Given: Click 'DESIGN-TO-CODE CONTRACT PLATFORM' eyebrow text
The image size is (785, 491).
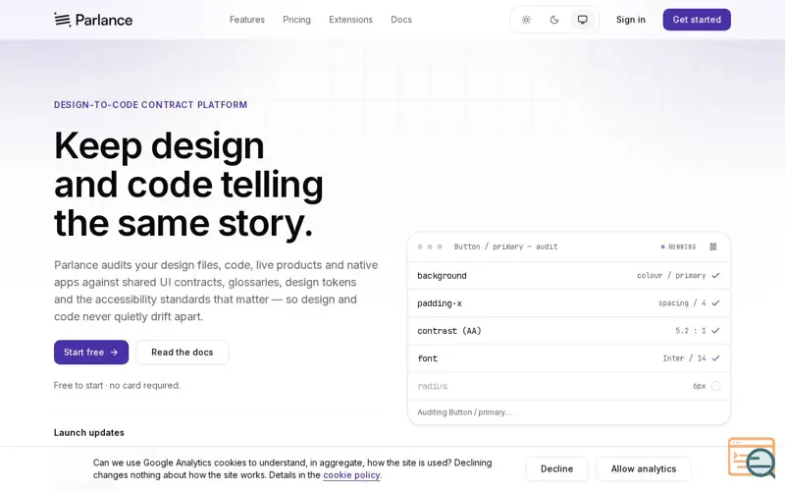Looking at the screenshot, I should (x=151, y=105).
